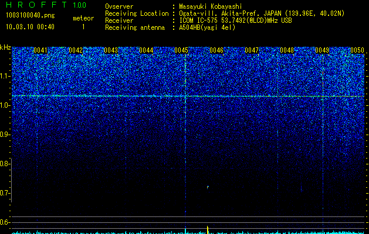Image resolution: width=369 pixels, height=234 pixels.
Task: Click the HROFFT 1.0.0 title text
Action: tap(46, 5)
